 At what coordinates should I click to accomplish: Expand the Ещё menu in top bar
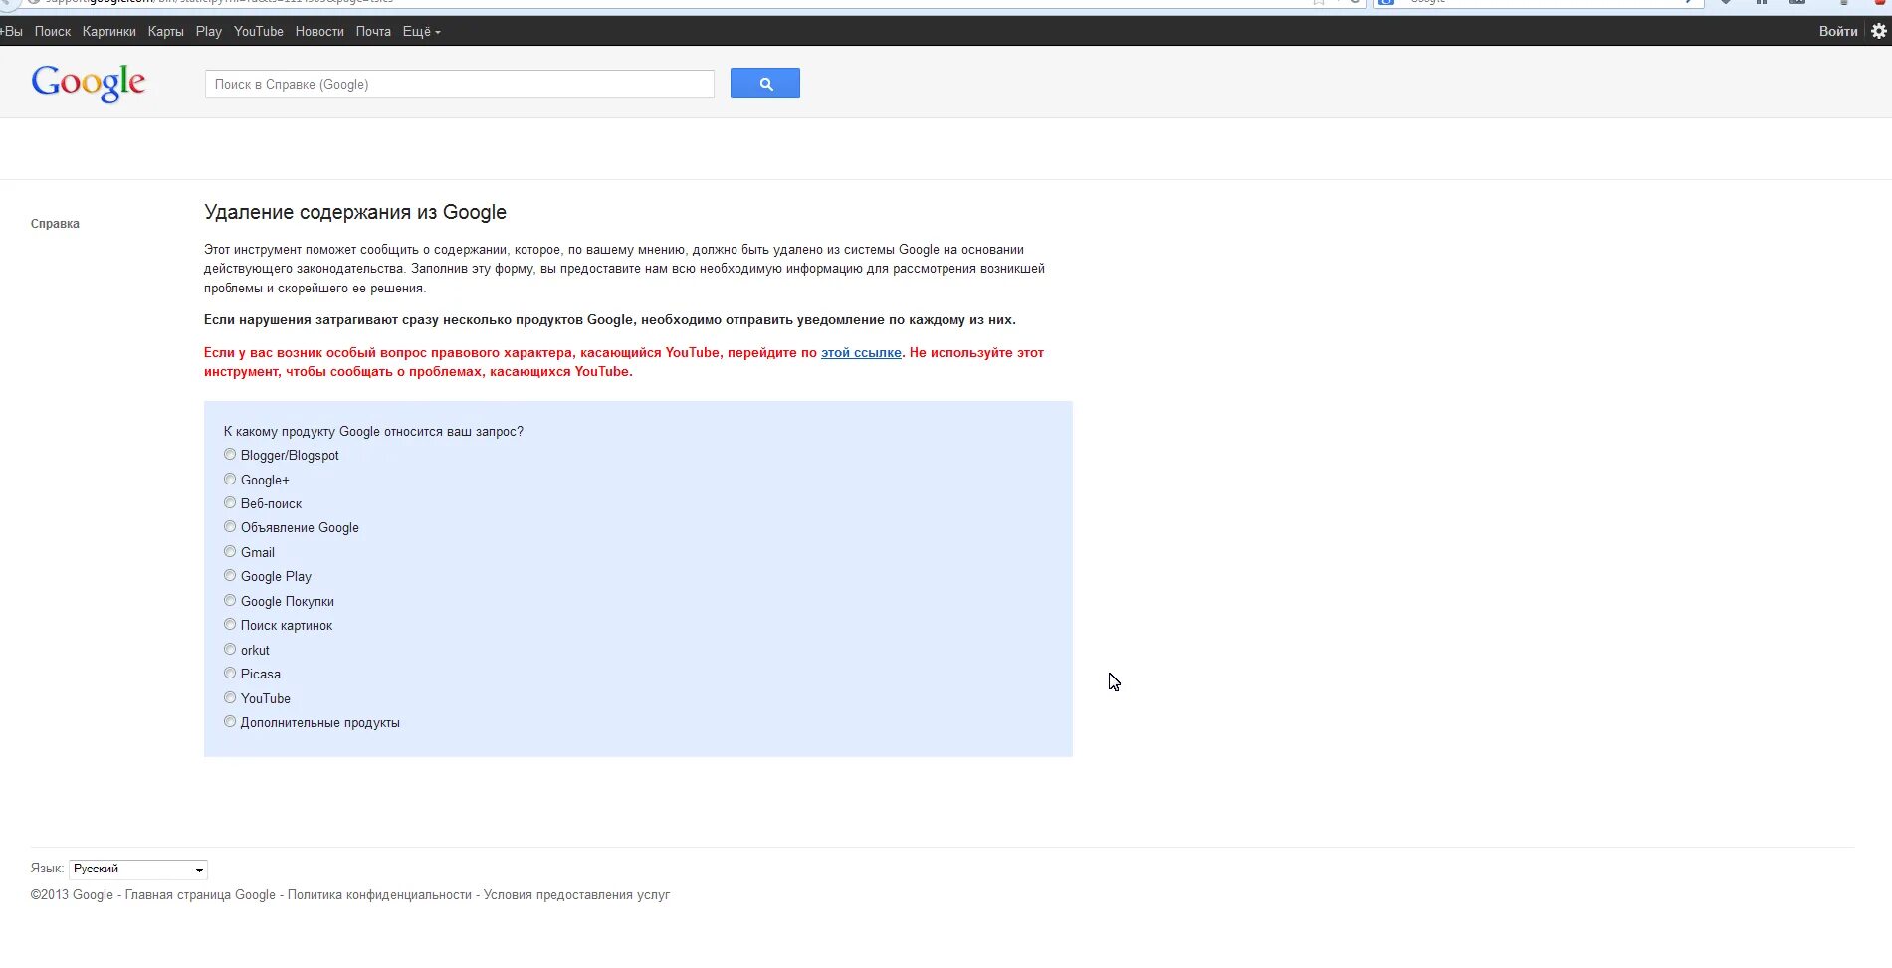click(x=421, y=32)
